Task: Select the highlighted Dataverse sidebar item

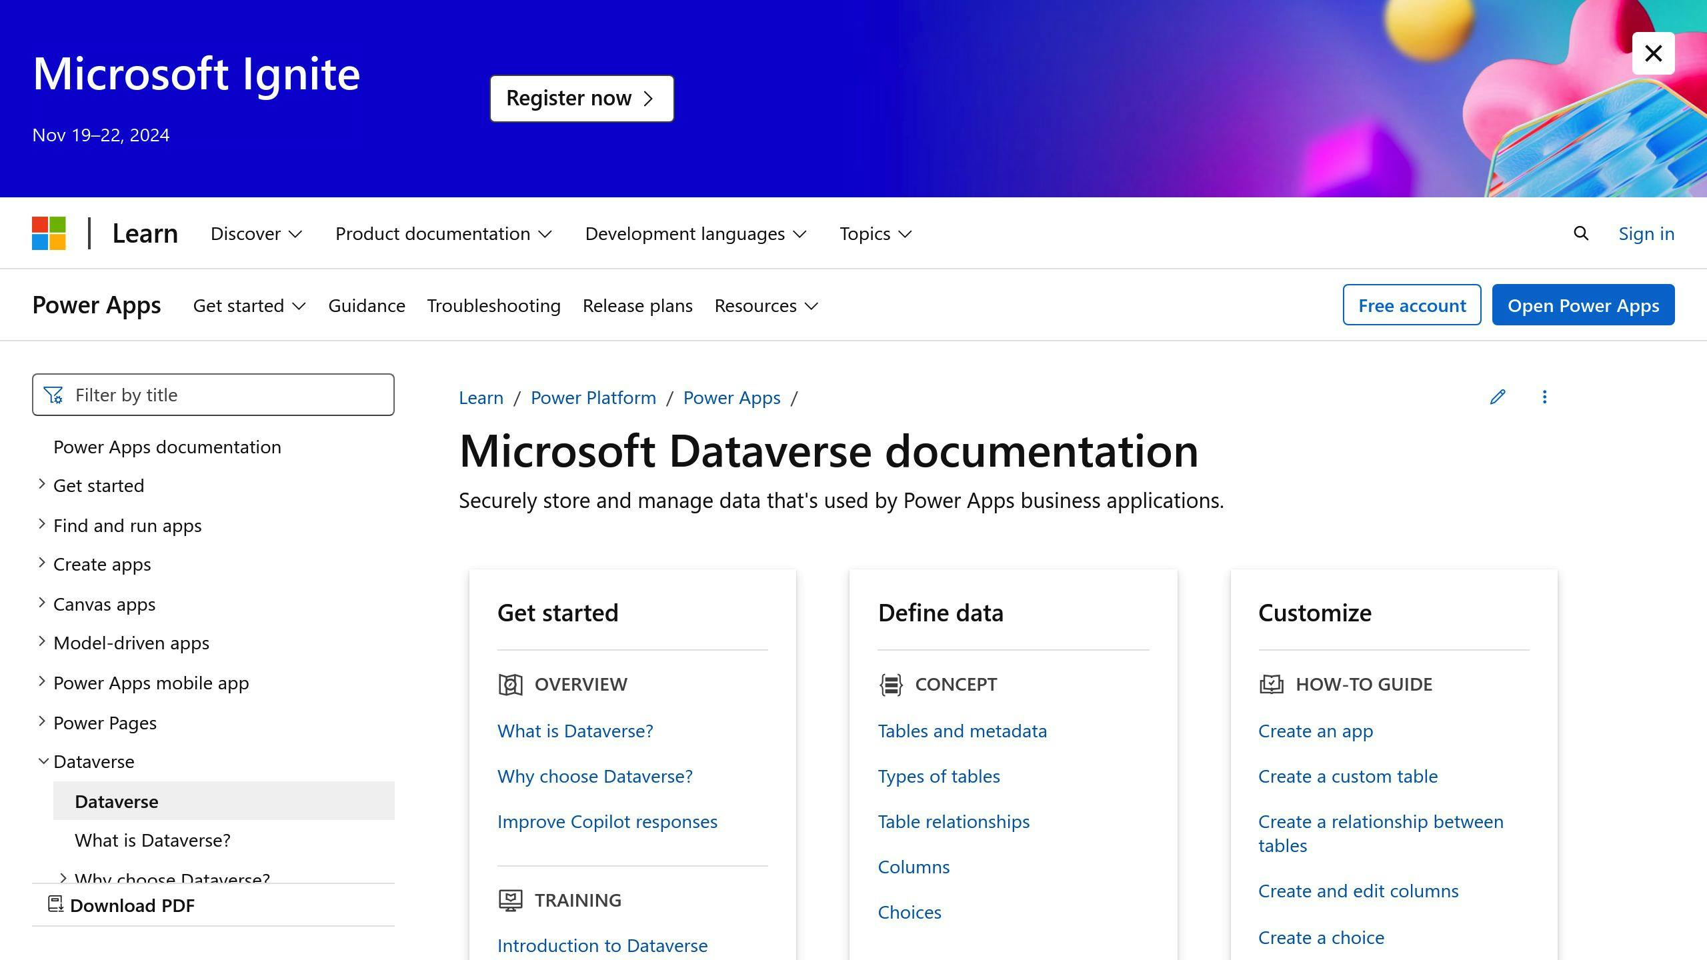Action: tap(224, 801)
